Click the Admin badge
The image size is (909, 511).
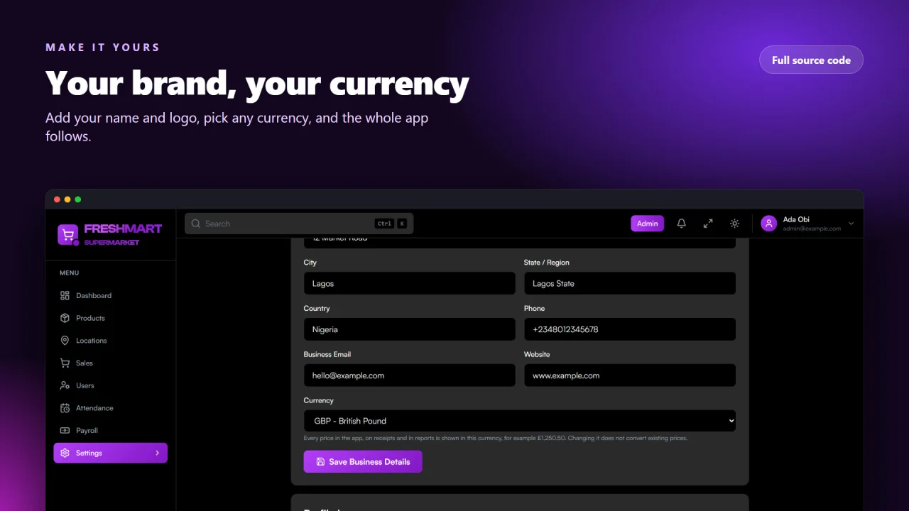pos(647,224)
